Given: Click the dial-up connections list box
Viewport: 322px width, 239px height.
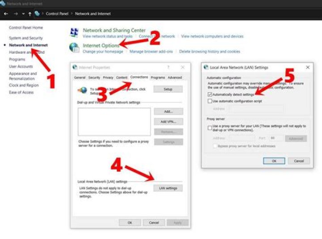Looking at the screenshot, I should click(x=114, y=122).
